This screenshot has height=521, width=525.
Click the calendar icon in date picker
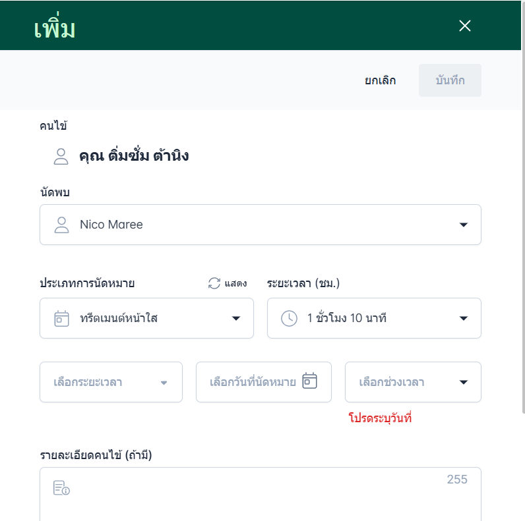[309, 381]
